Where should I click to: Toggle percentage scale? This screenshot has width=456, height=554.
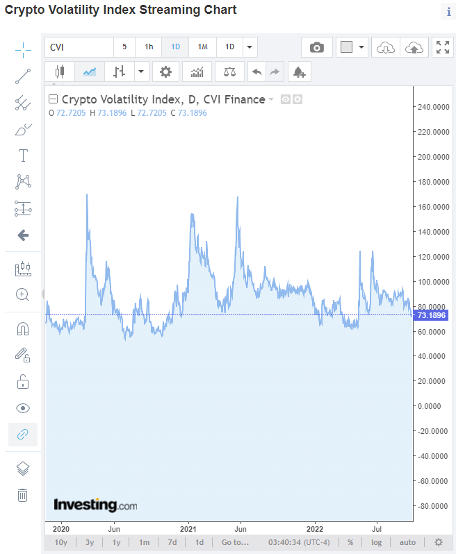tap(350, 542)
